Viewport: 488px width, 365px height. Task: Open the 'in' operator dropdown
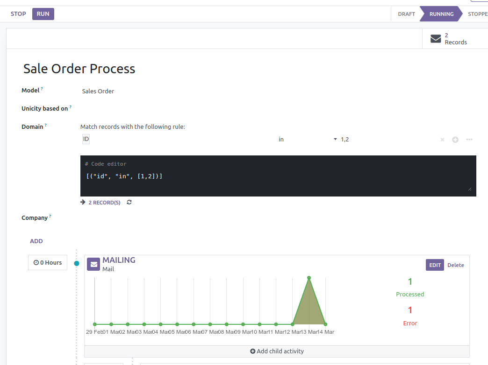[308, 140]
